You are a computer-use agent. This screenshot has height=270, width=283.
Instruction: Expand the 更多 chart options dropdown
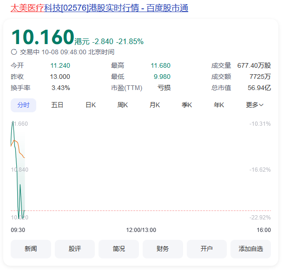[x=255, y=105]
